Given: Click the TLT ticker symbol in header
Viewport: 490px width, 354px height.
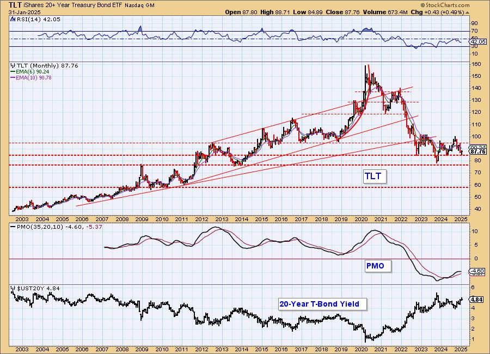Looking at the screenshot, I should point(15,5).
